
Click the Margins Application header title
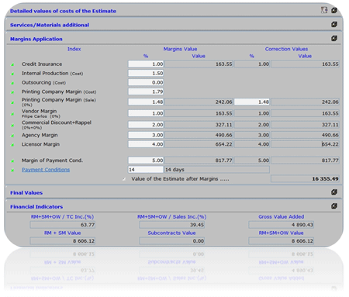pyautogui.click(x=36, y=39)
